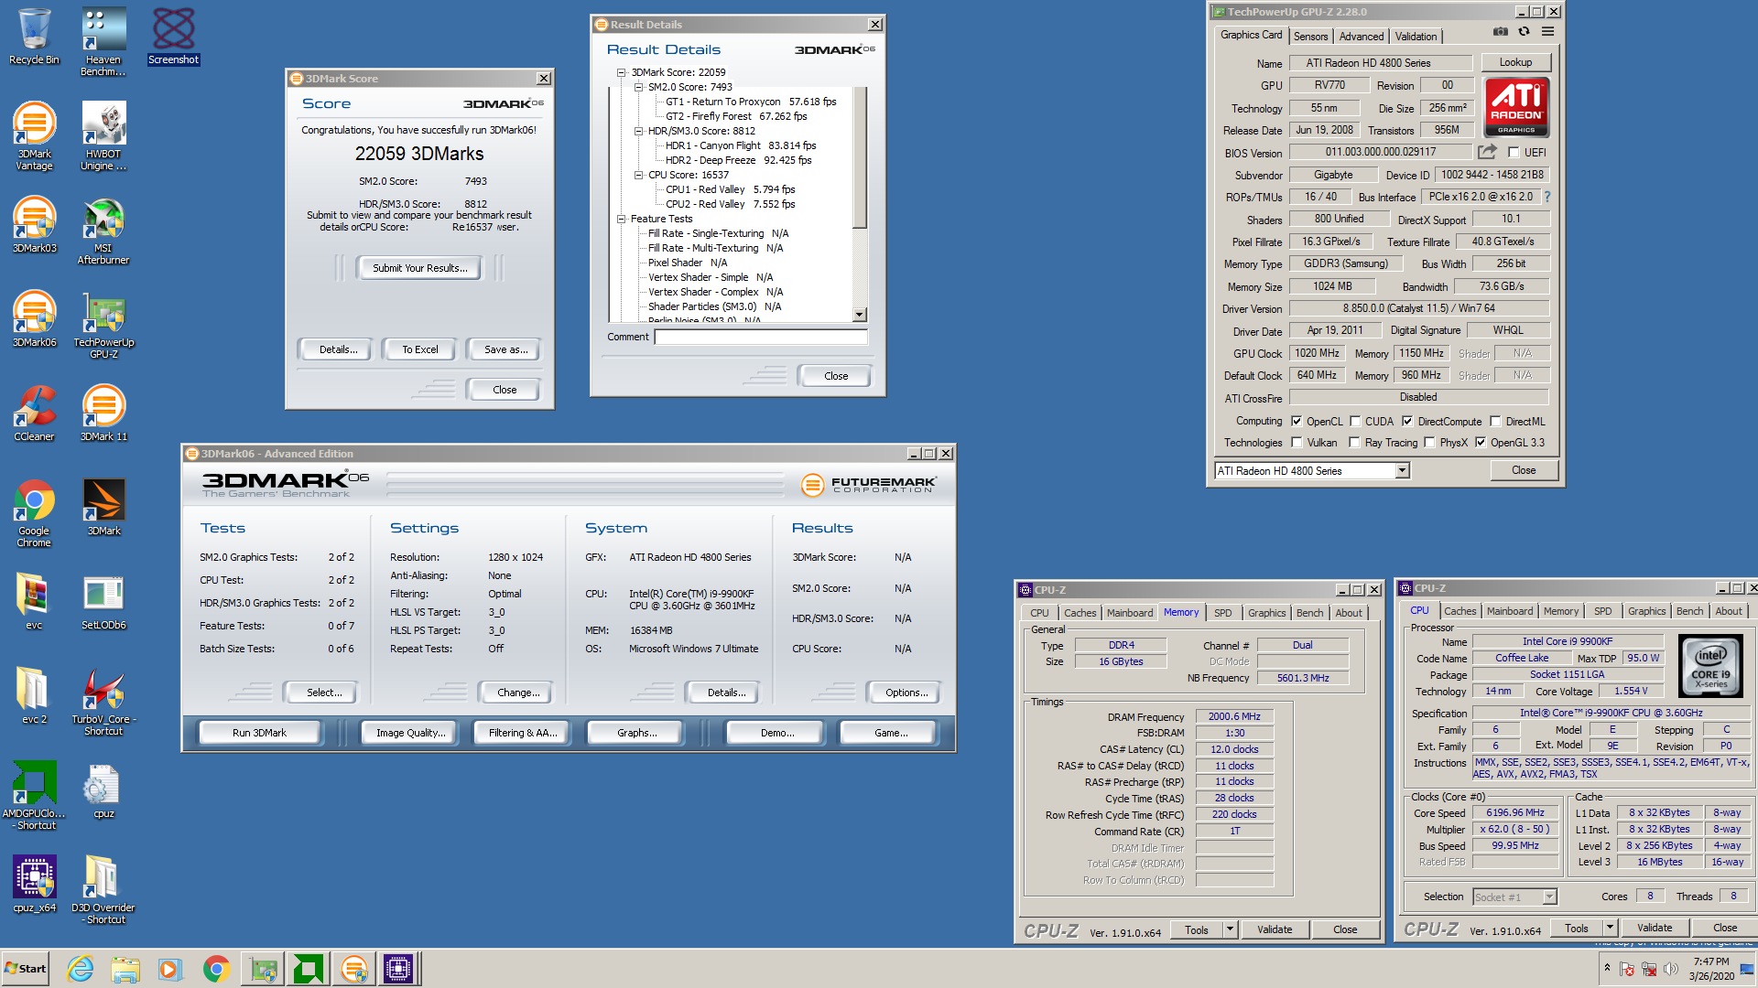This screenshot has width=1758, height=988.
Task: Click the BIOS version share/export icon
Action: pos(1487,152)
